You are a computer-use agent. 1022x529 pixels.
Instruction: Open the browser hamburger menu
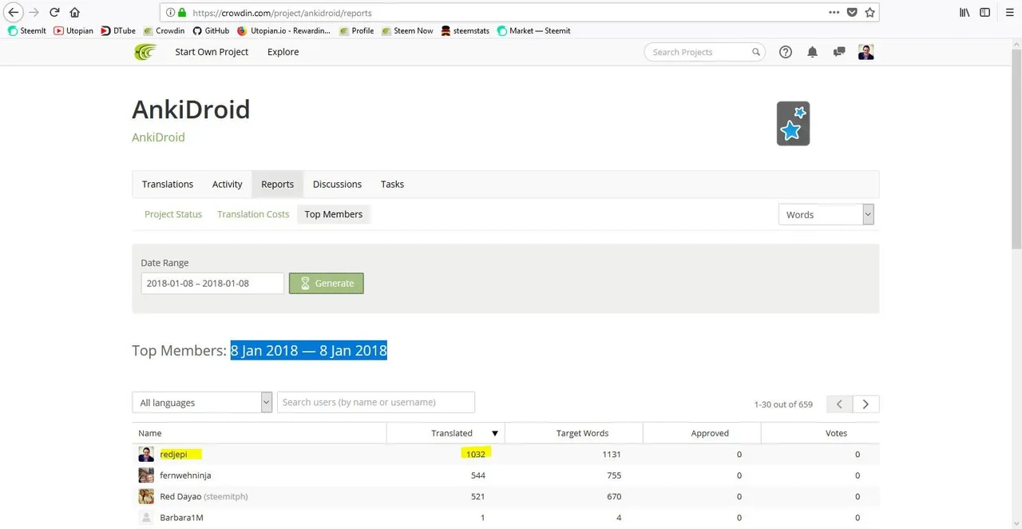pyautogui.click(x=1008, y=13)
